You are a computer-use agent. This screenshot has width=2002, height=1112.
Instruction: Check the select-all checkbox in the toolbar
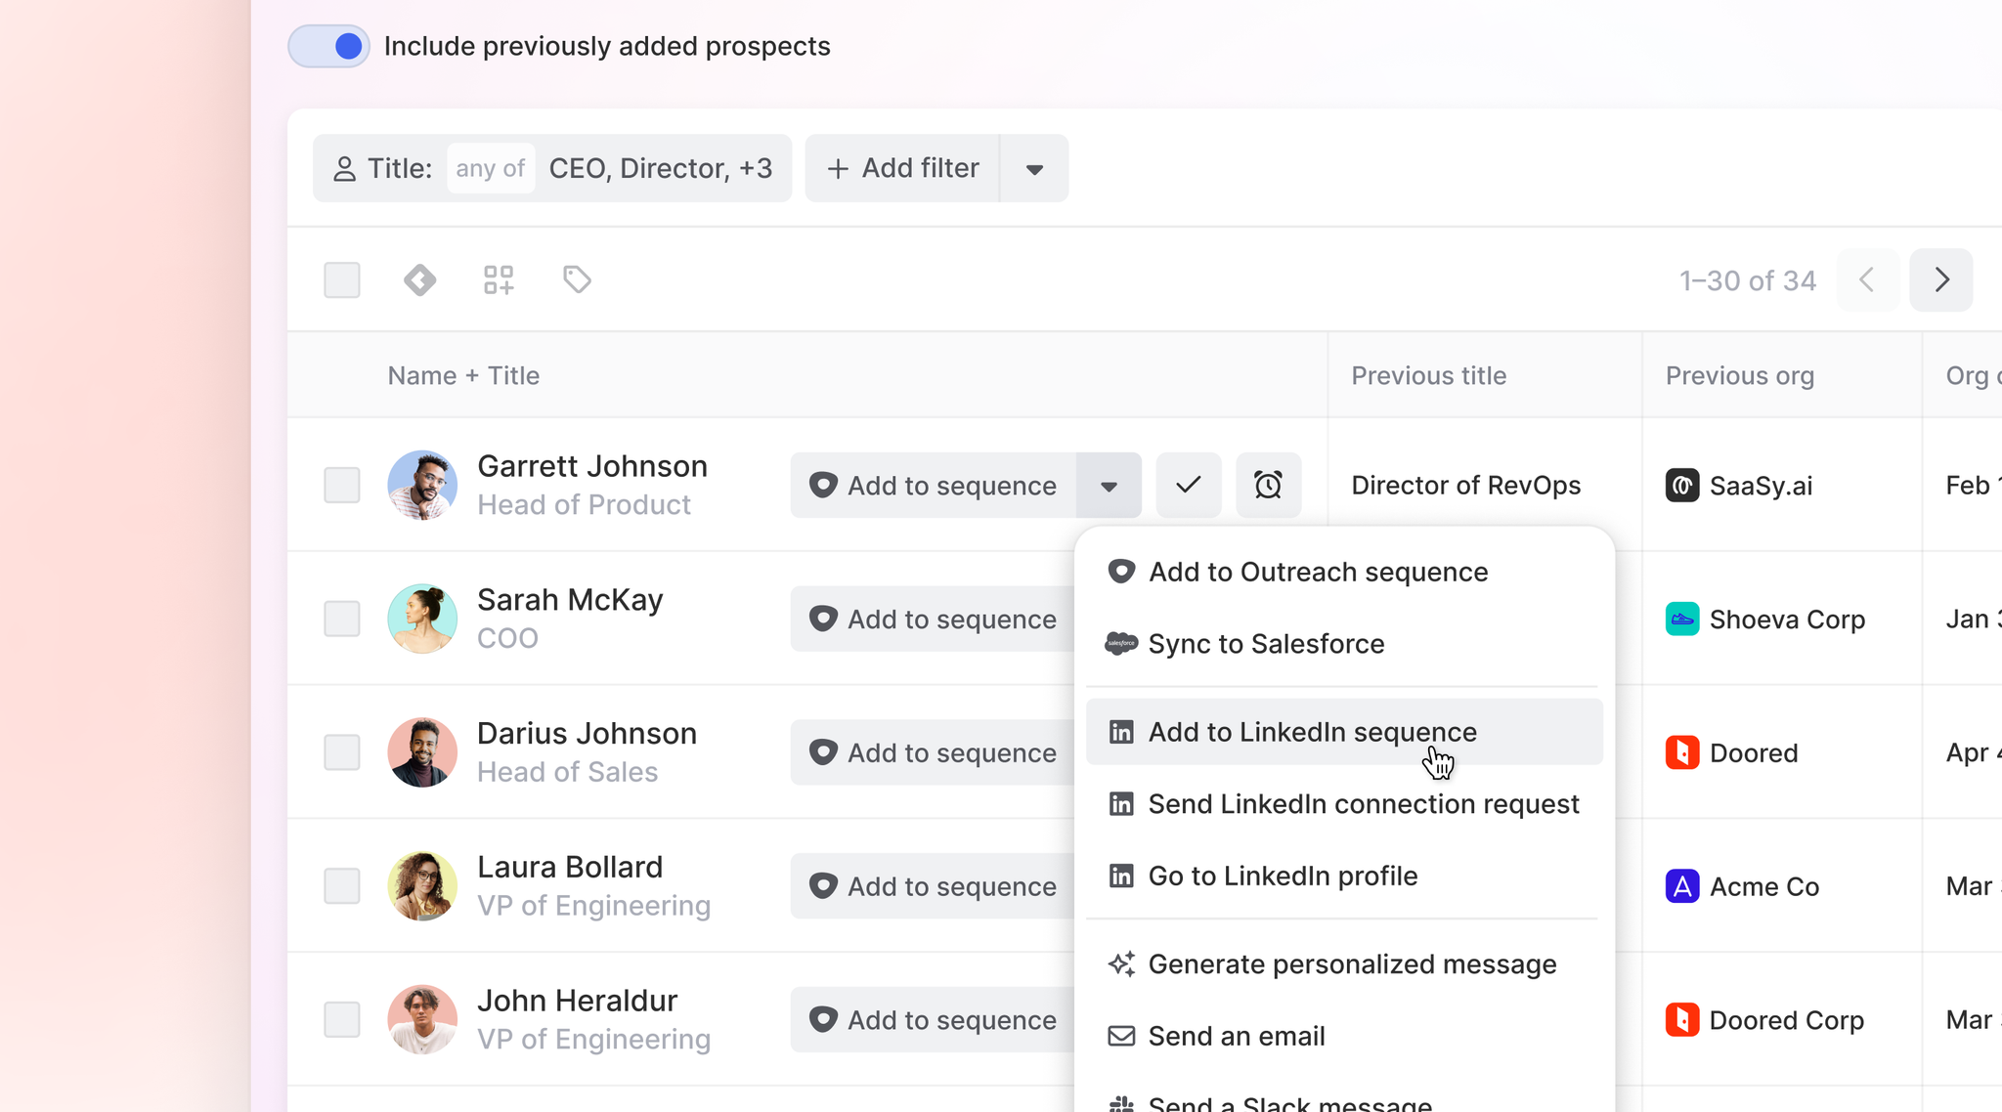click(342, 280)
